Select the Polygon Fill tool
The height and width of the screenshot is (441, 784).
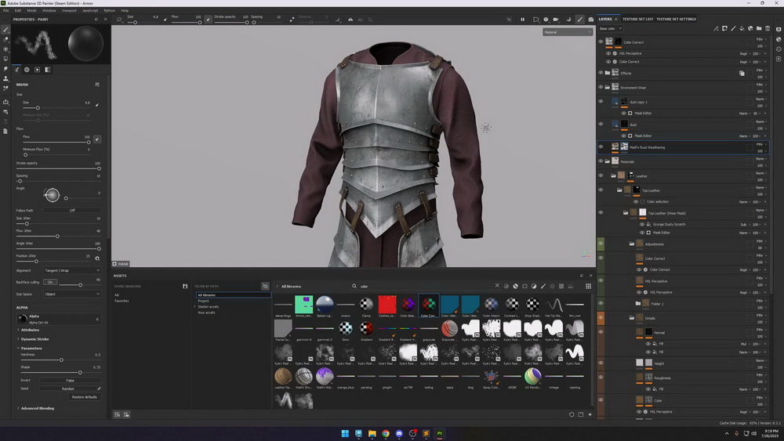coord(5,59)
